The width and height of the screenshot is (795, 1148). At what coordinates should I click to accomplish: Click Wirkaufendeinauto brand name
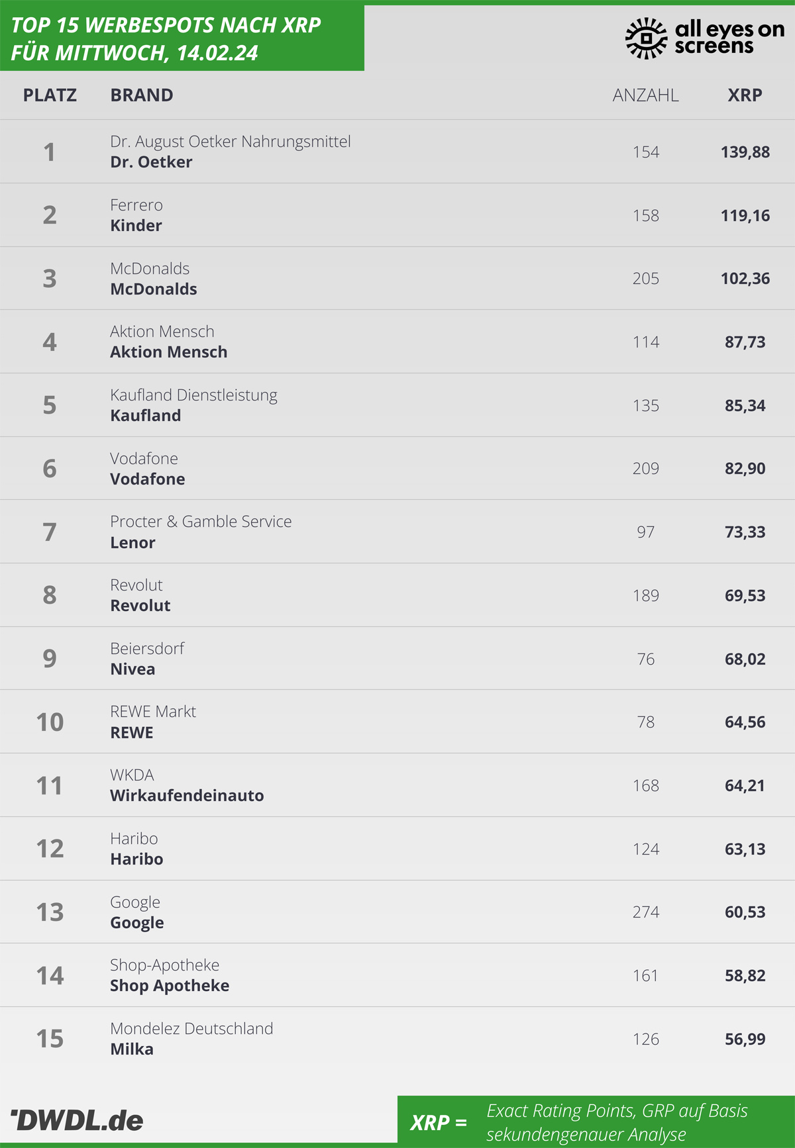coord(187,796)
